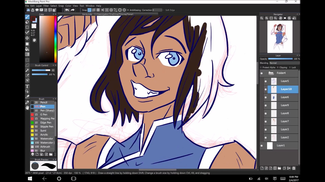Enable the parallel lines snap guide

[94, 10]
